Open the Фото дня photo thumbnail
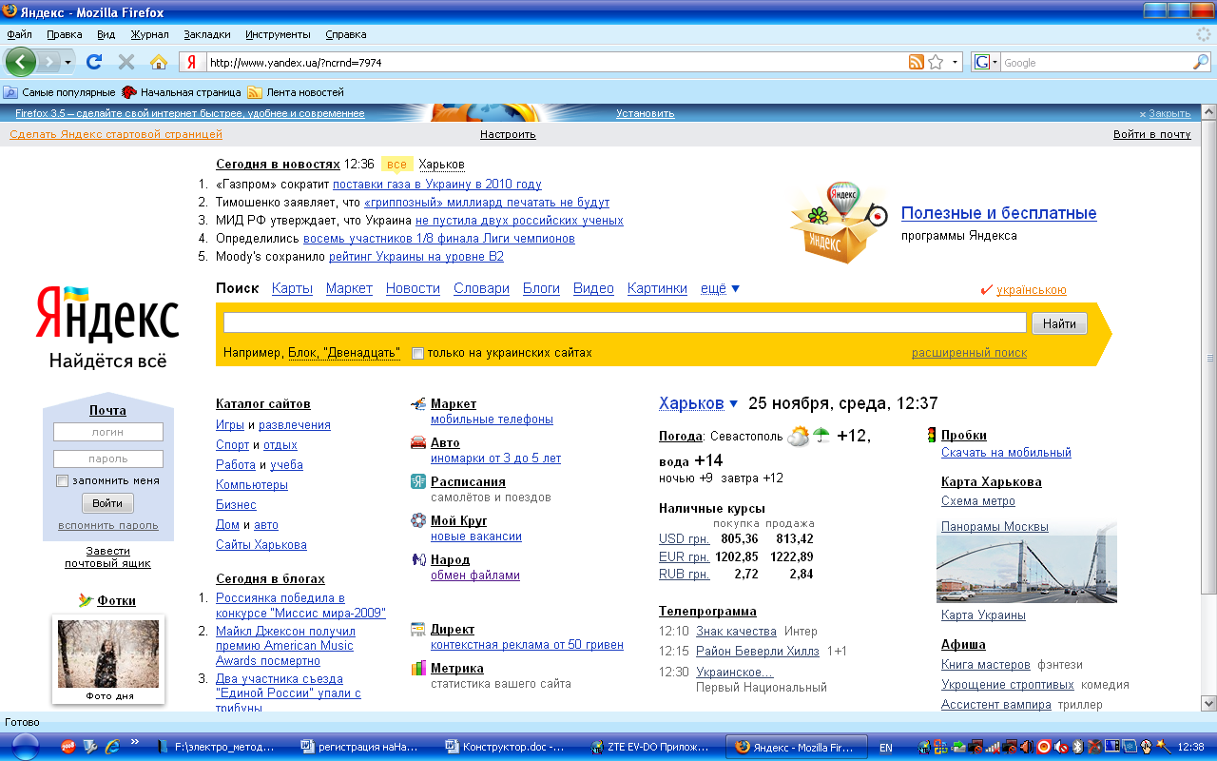 107,654
